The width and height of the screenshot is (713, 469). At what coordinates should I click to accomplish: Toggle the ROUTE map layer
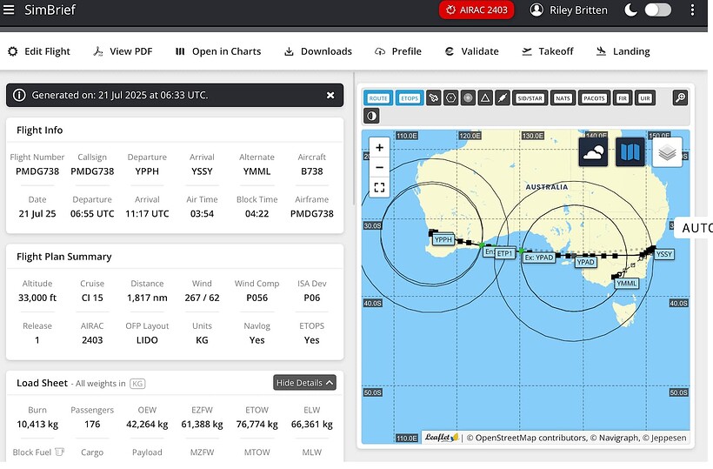click(378, 98)
